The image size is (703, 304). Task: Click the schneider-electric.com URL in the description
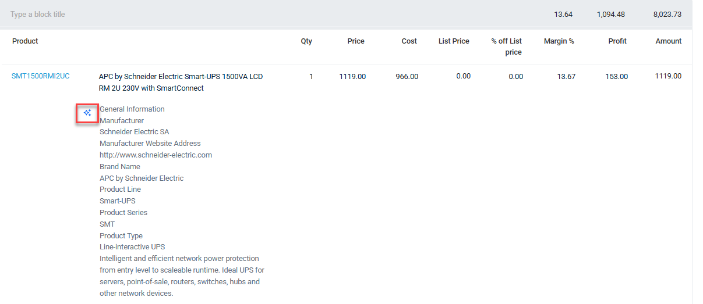[x=156, y=155]
